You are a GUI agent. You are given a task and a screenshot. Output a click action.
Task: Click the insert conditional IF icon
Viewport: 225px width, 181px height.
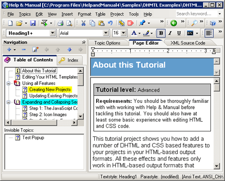click(130, 23)
